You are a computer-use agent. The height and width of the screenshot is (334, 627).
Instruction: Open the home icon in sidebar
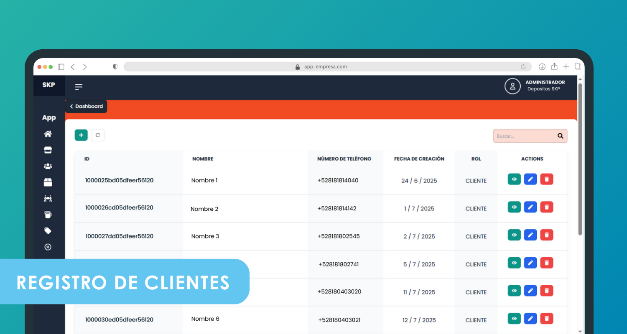coord(48,134)
